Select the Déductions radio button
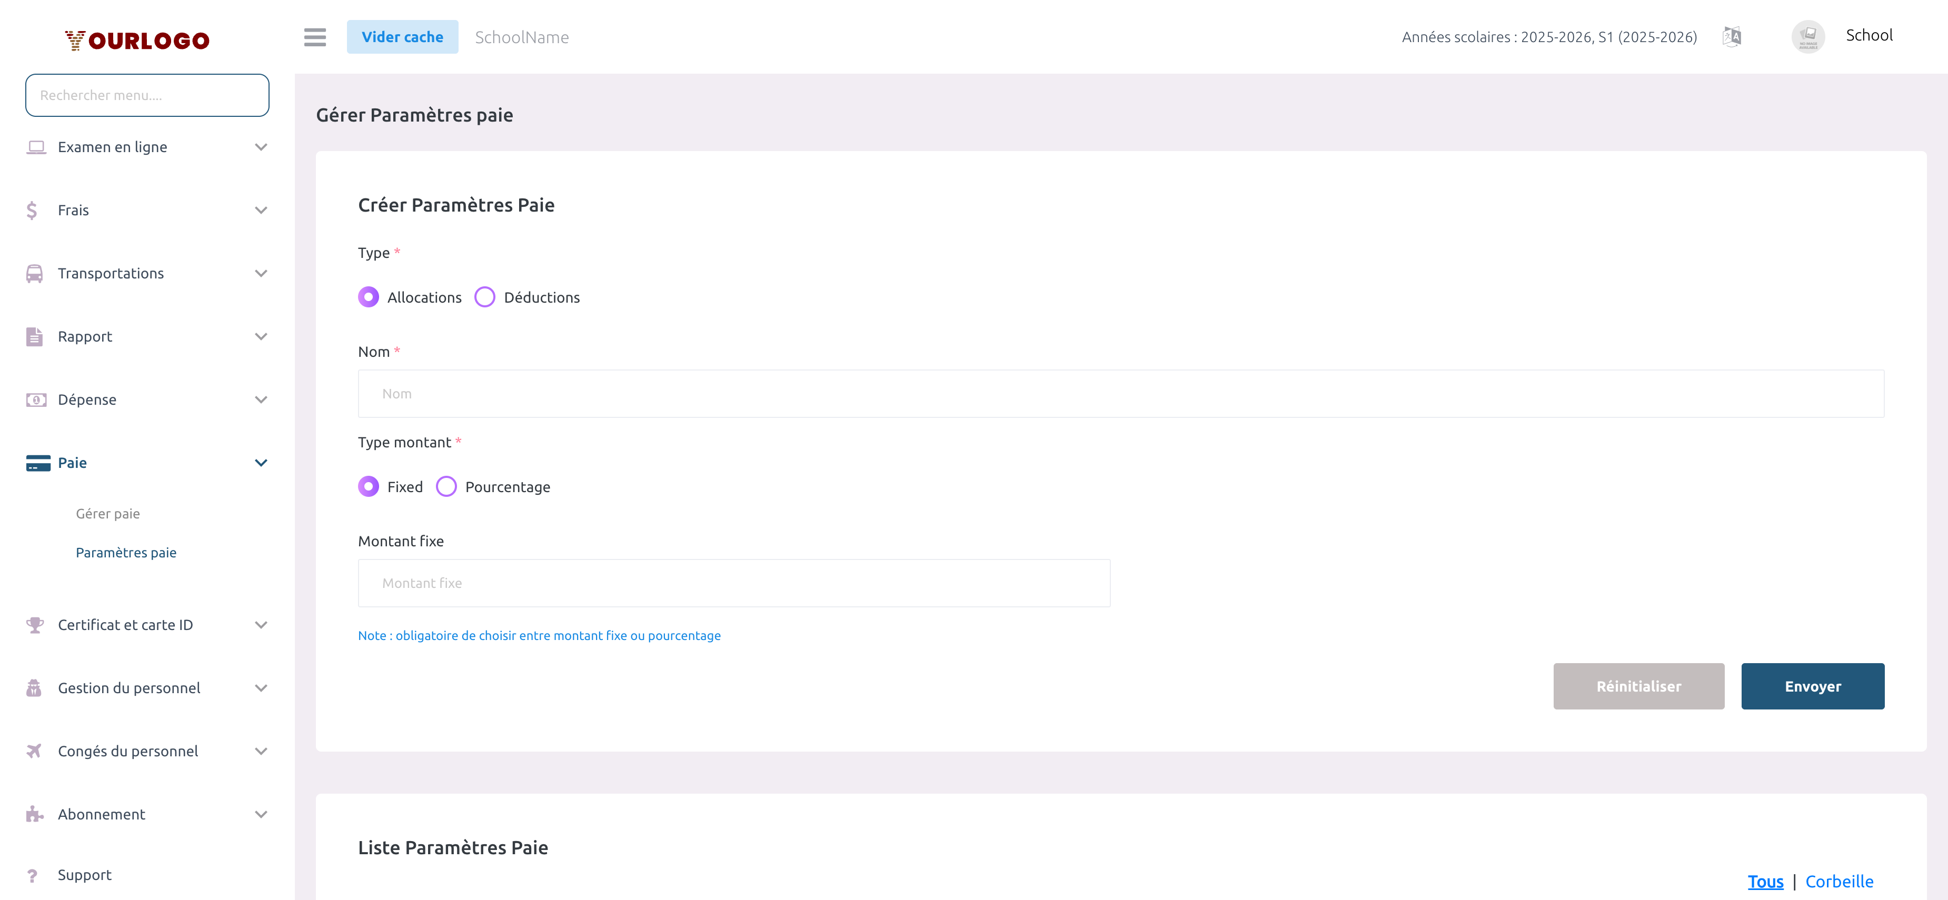 point(485,297)
